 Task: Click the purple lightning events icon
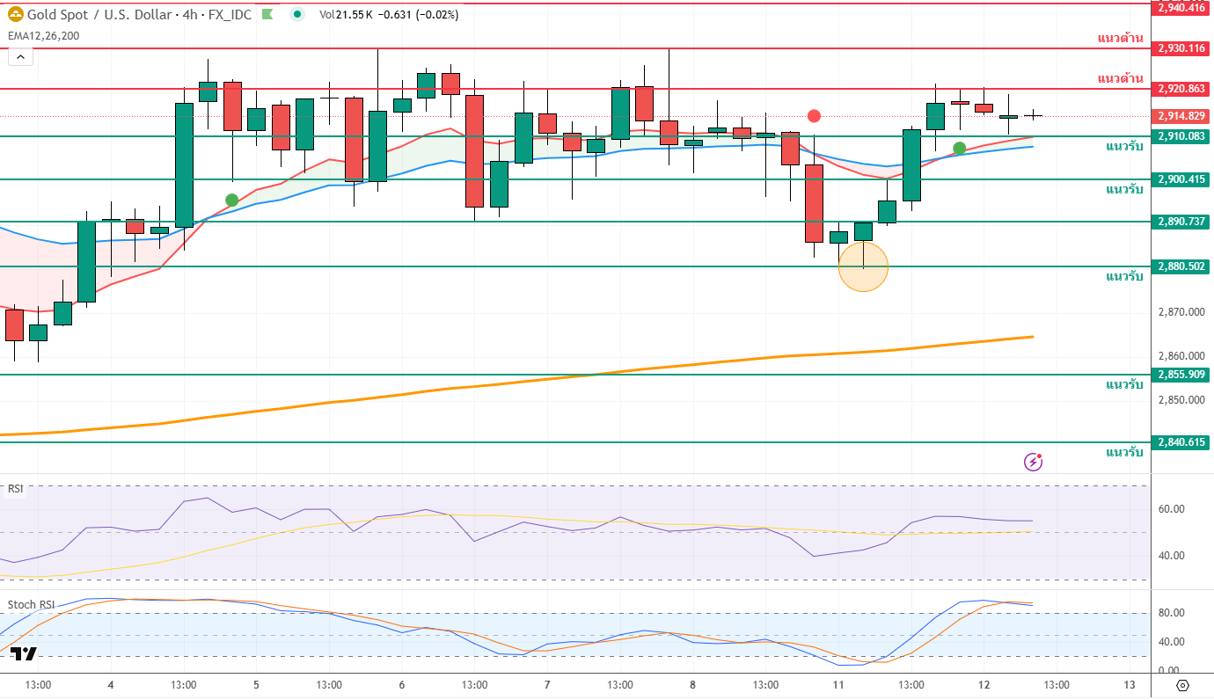pyautogui.click(x=1034, y=462)
